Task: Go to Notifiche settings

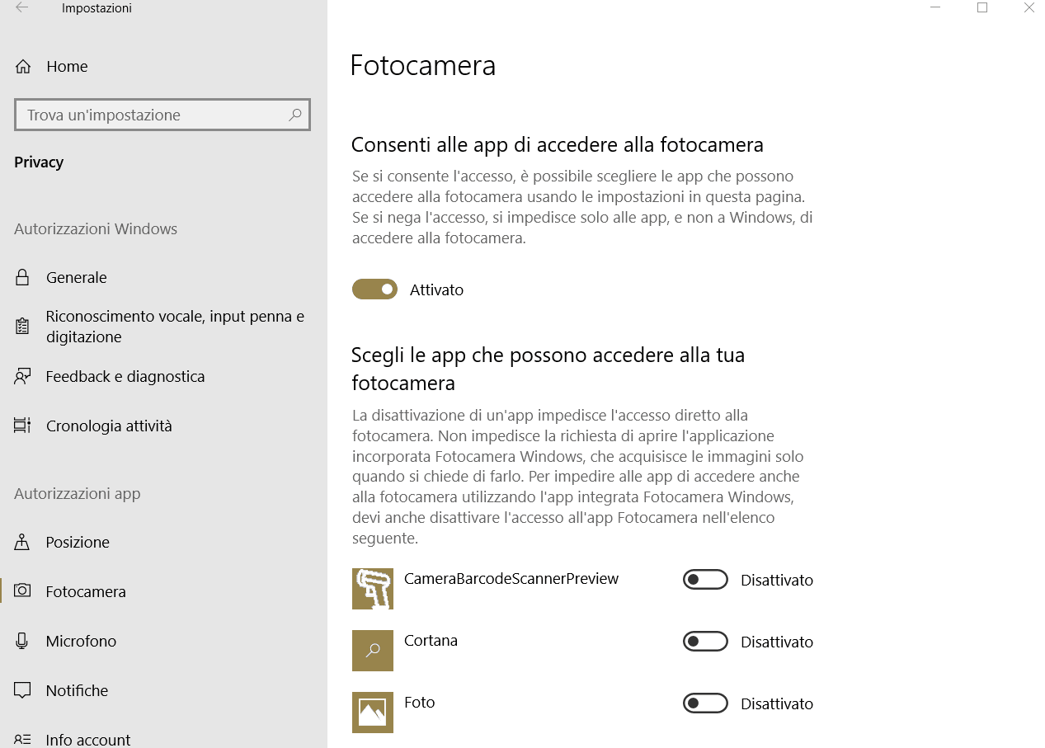Action: coord(77,690)
